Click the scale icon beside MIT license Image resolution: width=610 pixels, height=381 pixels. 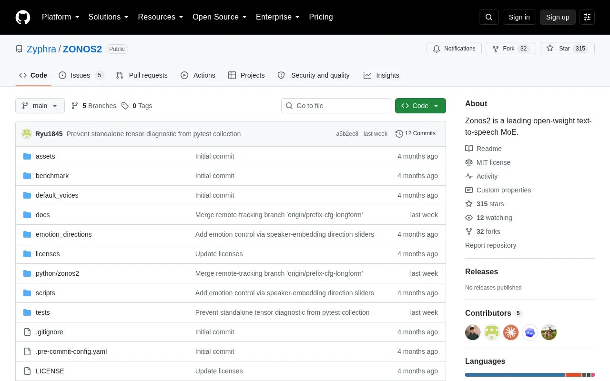pos(469,162)
